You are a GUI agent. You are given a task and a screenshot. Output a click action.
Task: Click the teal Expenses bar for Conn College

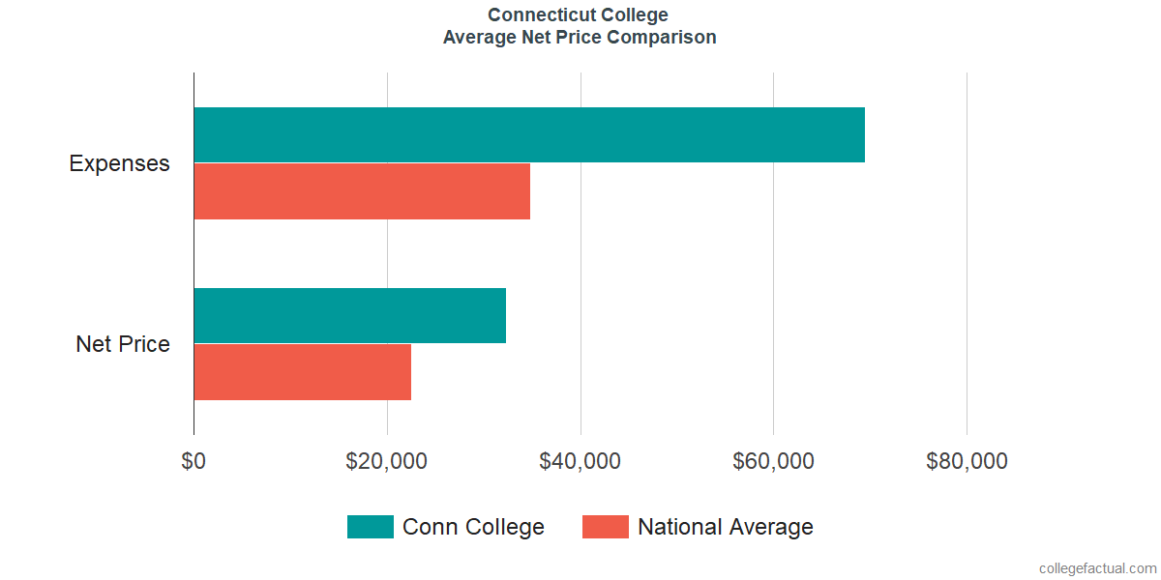(528, 135)
